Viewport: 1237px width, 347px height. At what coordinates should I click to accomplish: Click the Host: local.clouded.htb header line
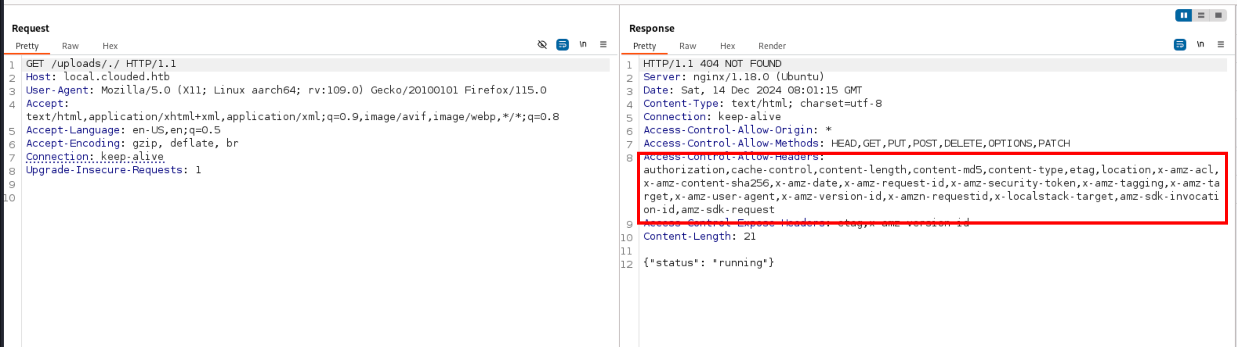coord(98,77)
